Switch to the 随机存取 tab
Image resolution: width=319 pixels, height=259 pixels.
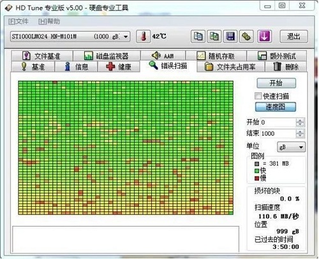(216, 56)
